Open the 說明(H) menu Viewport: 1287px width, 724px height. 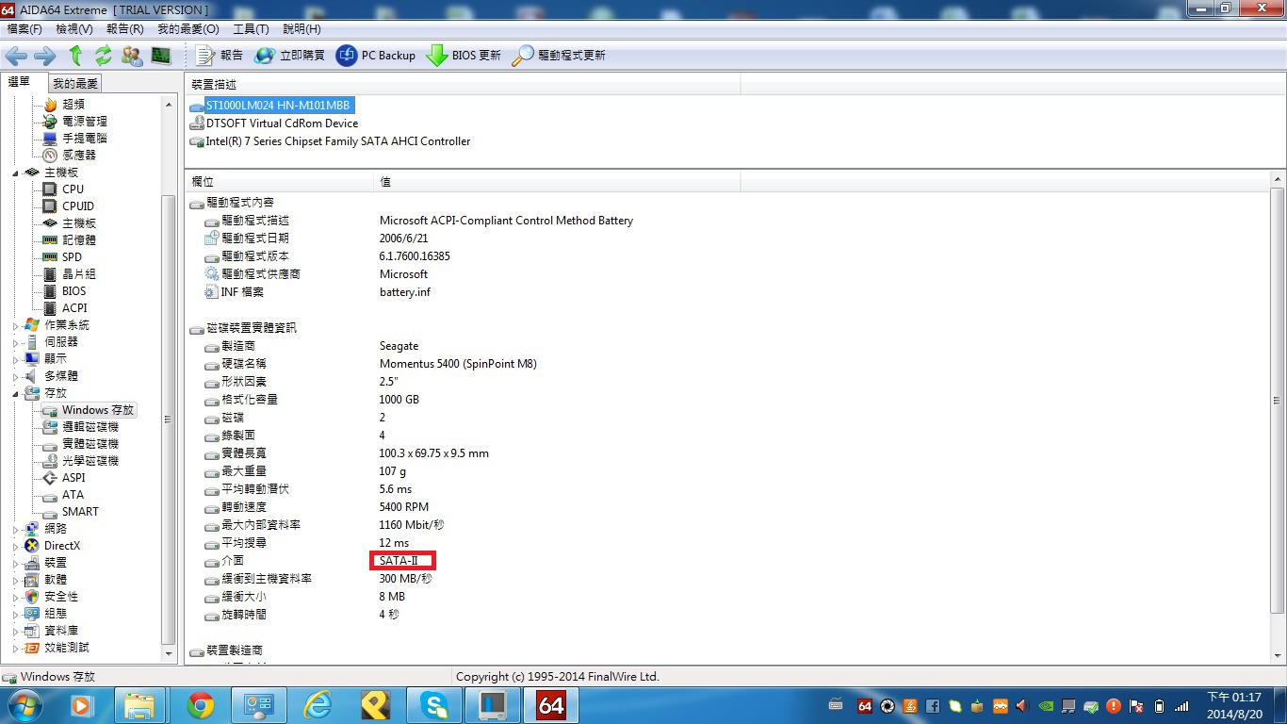tap(301, 29)
